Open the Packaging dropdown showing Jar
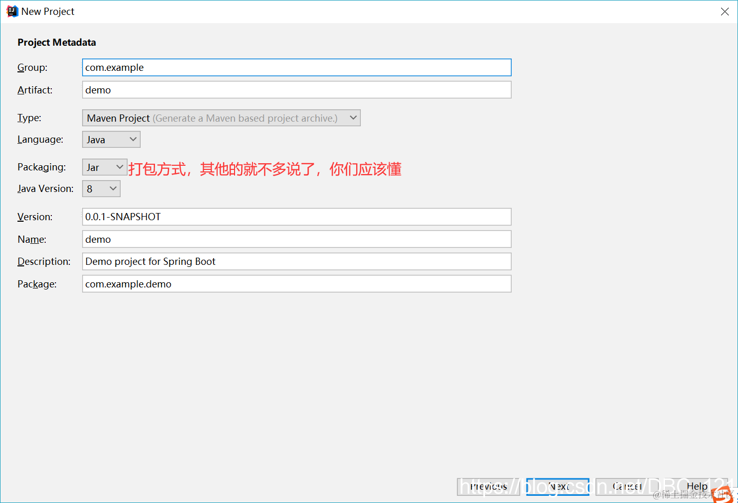This screenshot has height=503, width=738. (x=105, y=167)
